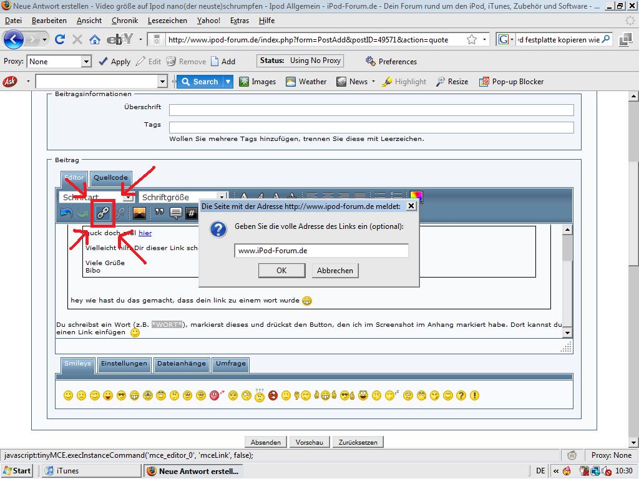Click the link address field in dialog
This screenshot has height=479, width=639.
321,251
